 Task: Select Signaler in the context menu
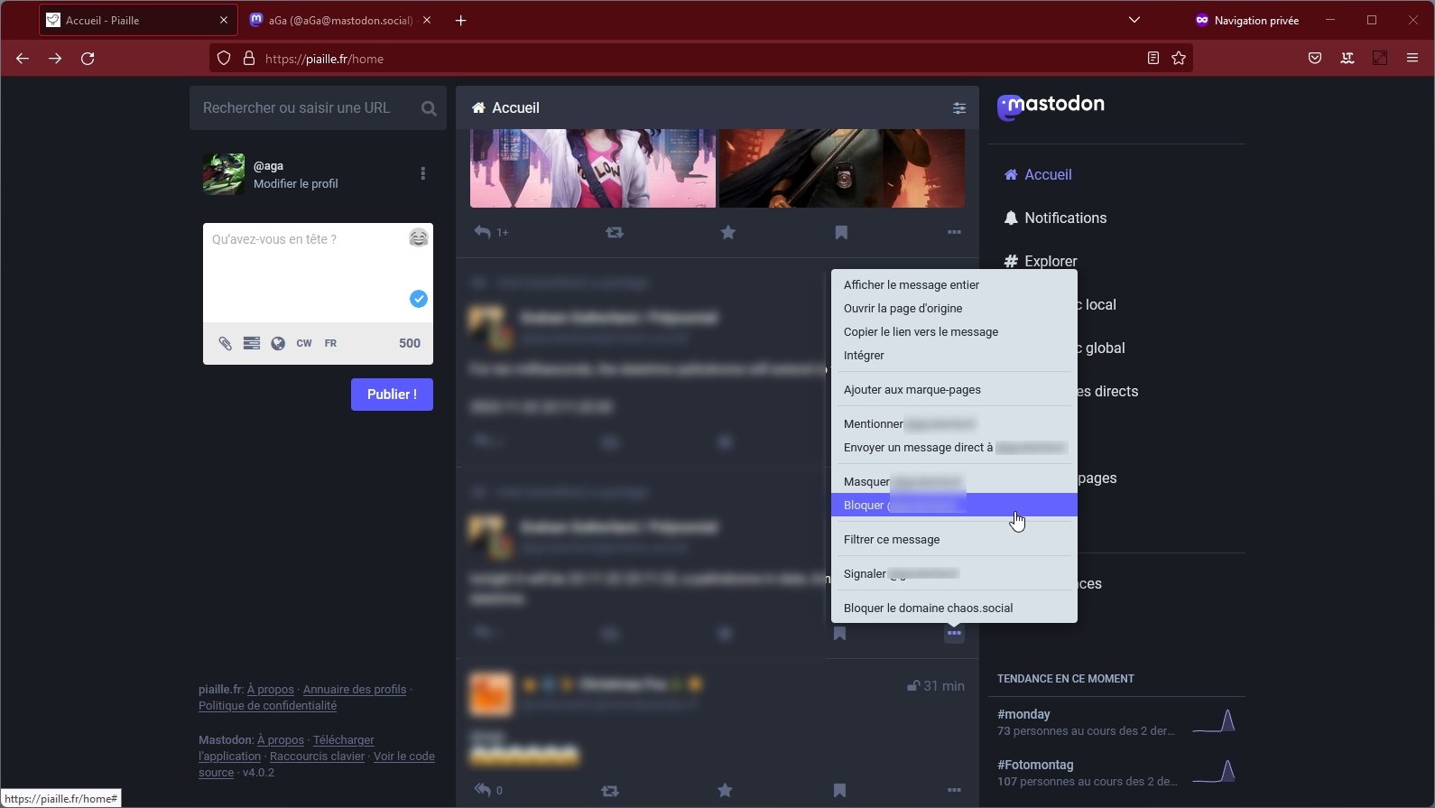point(954,573)
